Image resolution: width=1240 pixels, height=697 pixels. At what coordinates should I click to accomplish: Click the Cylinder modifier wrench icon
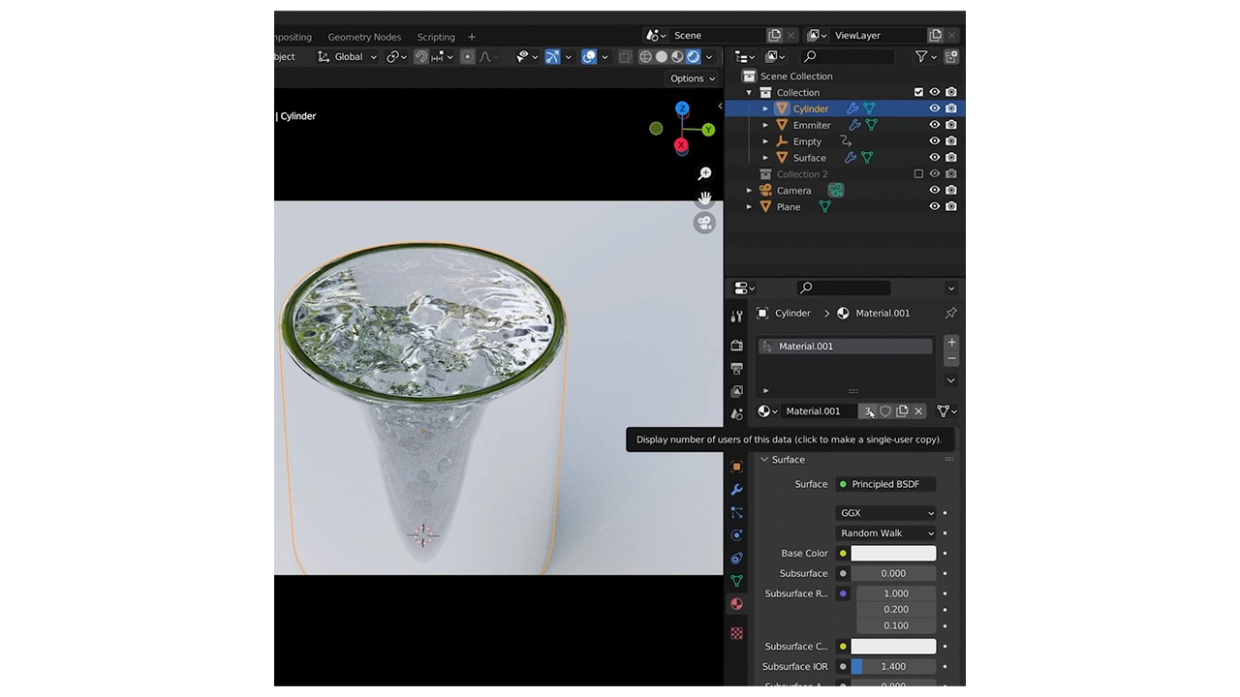point(852,108)
